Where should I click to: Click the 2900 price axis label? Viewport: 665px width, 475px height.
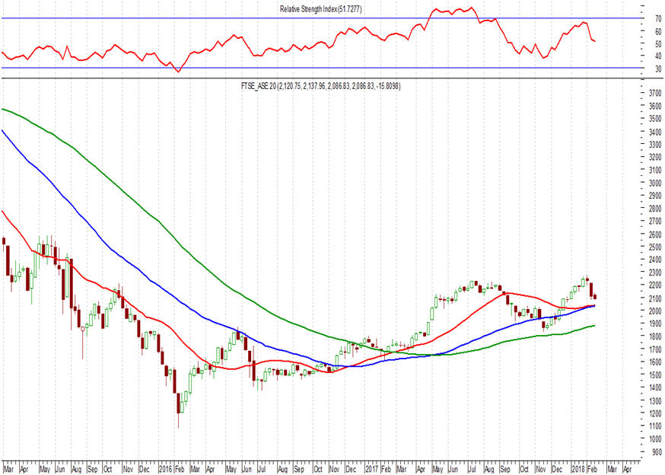pos(655,196)
